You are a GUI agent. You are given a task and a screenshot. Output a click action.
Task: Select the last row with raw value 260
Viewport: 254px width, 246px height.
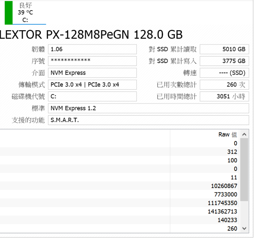120,229
